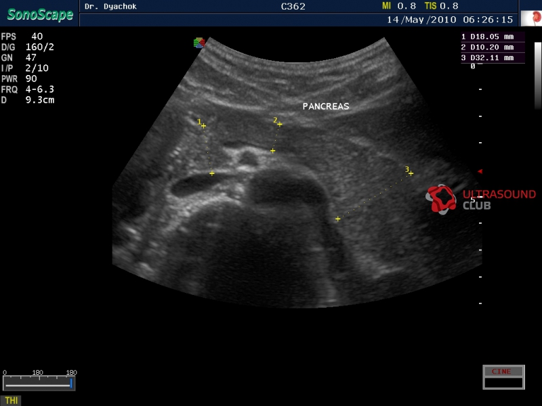The image size is (542, 406).
Task: Click the 'I/P 2/10' parameter
Action: pos(25,68)
